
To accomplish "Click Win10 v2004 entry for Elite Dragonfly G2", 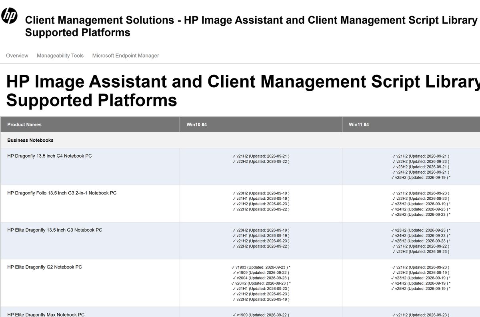I will [x=261, y=278].
